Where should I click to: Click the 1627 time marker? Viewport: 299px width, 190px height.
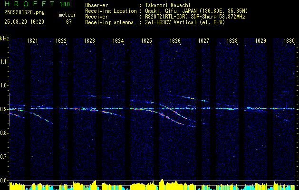coord(203,41)
